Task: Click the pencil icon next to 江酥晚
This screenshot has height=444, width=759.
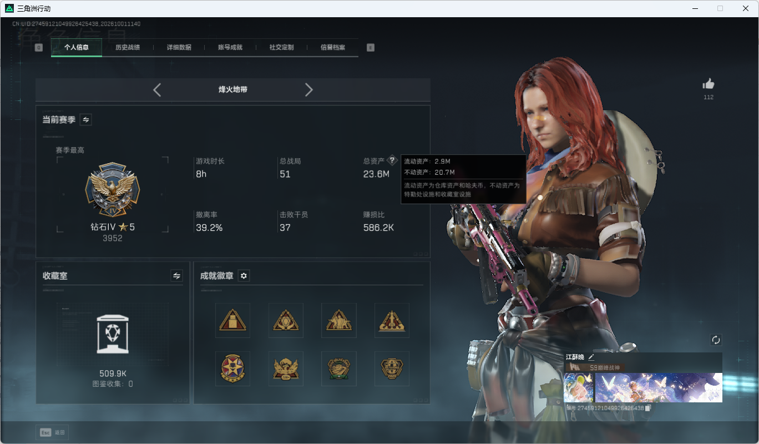Action: coord(591,357)
